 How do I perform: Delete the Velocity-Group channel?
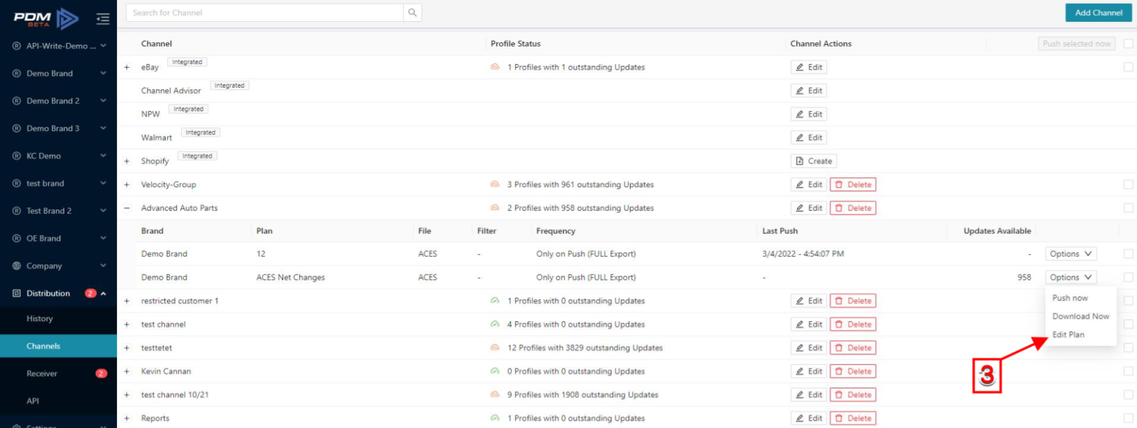(x=853, y=184)
